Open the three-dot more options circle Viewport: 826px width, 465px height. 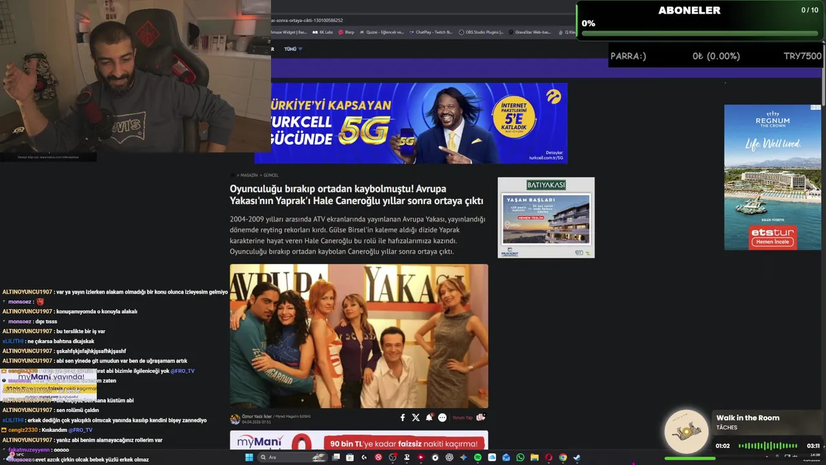(442, 418)
